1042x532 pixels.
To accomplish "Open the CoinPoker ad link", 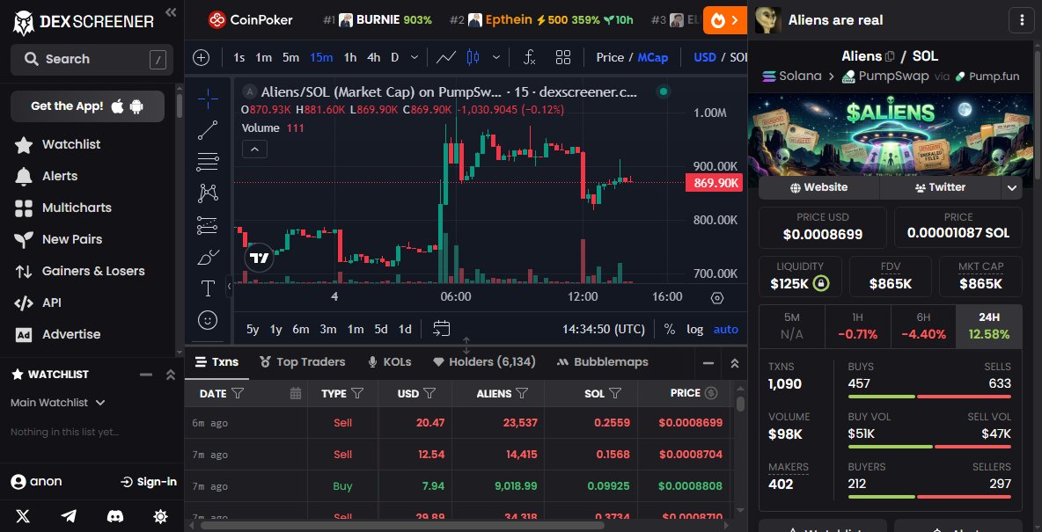I will (x=251, y=20).
